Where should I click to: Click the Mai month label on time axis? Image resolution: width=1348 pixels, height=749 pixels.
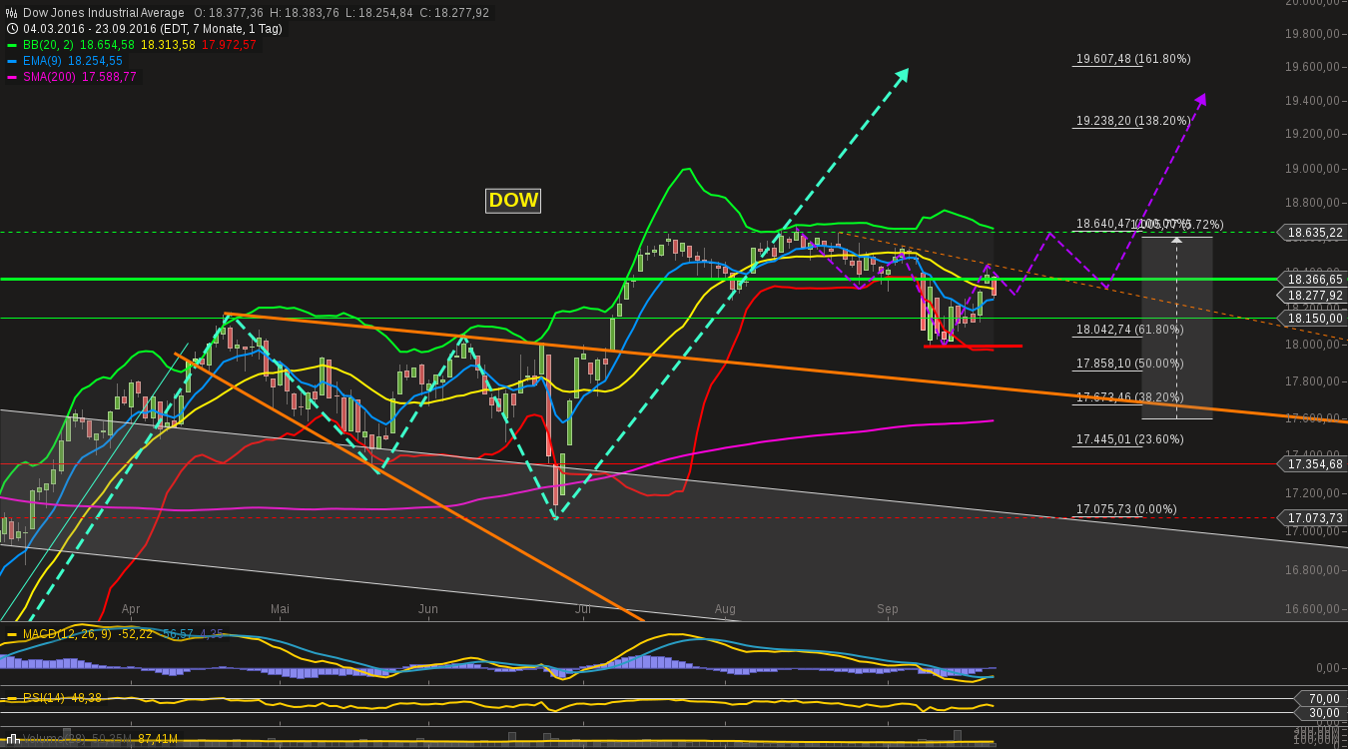pos(280,608)
